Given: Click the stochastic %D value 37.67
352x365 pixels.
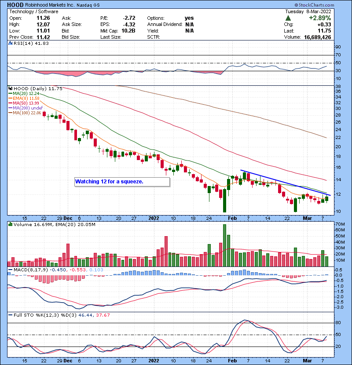Looking at the screenshot, I should point(103,315).
